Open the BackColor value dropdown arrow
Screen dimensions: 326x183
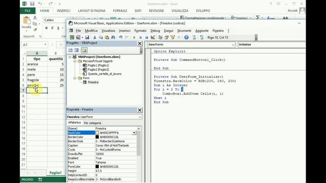134,133
